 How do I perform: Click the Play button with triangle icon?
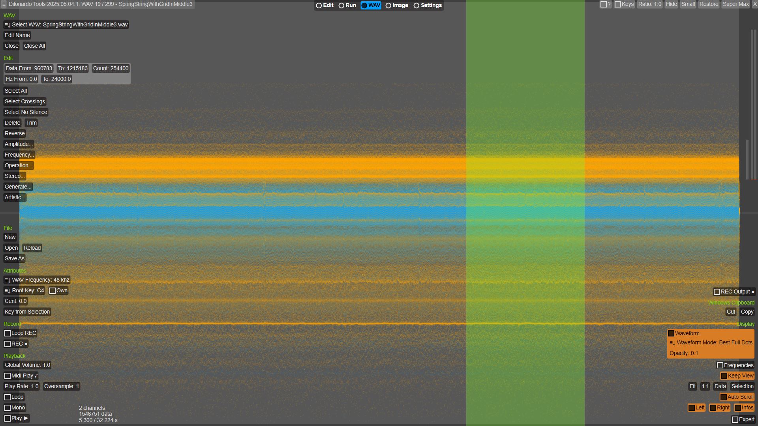(16, 418)
